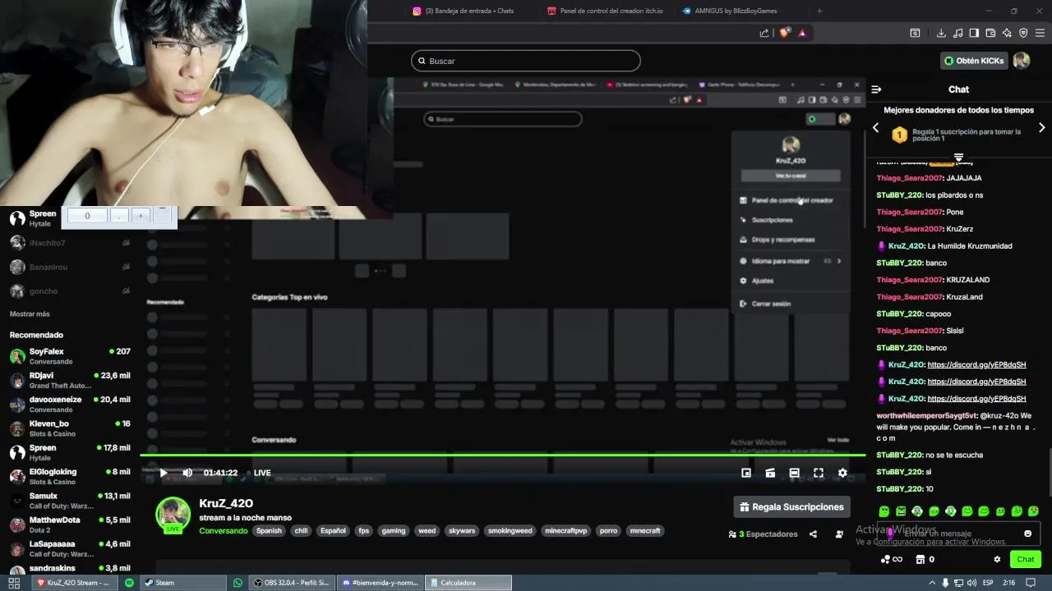Open Calculadora taskbar window
Viewport: 1052px width, 591px height.
(x=468, y=583)
